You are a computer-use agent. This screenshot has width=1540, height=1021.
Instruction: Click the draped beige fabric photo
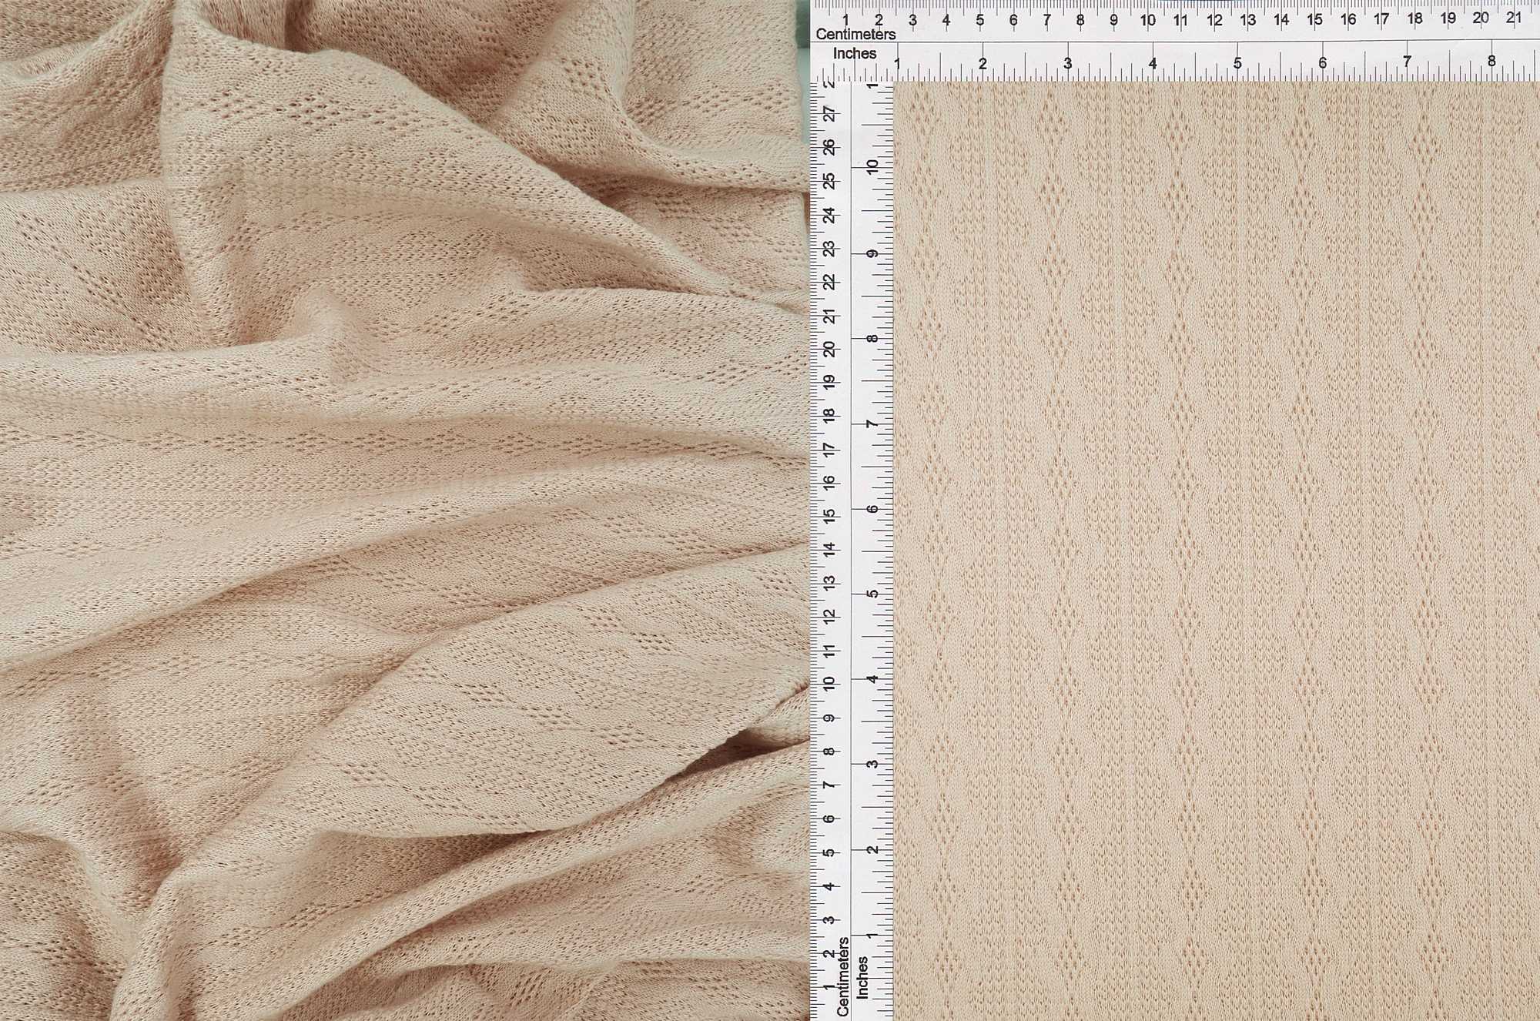pyautogui.click(x=400, y=508)
